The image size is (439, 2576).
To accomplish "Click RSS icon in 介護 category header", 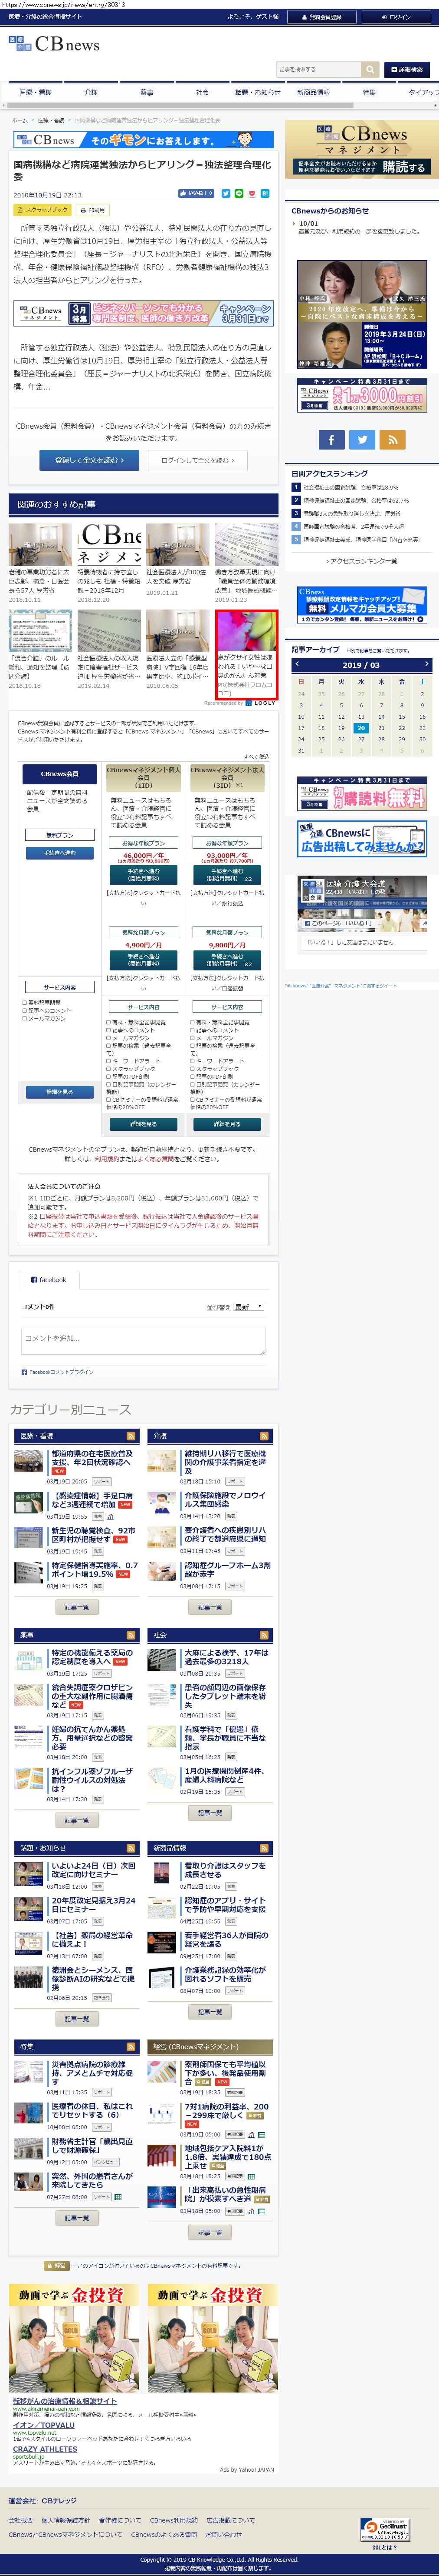I will click(x=265, y=1436).
